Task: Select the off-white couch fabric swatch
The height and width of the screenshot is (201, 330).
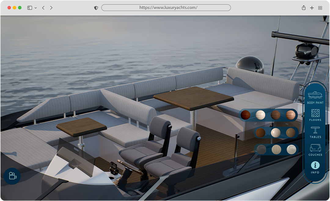Action: (291, 150)
